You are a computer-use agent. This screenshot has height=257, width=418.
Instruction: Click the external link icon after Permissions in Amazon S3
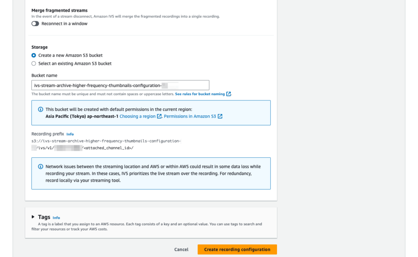tap(220, 116)
